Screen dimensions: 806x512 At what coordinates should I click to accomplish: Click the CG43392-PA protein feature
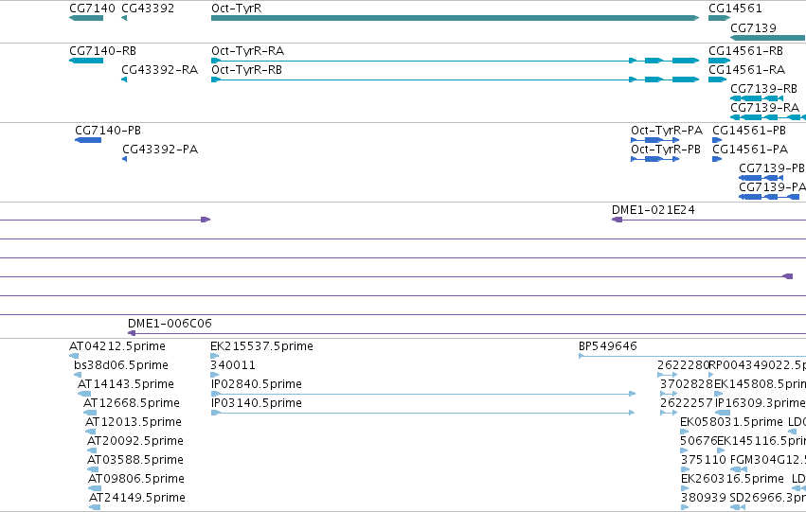tap(124, 159)
